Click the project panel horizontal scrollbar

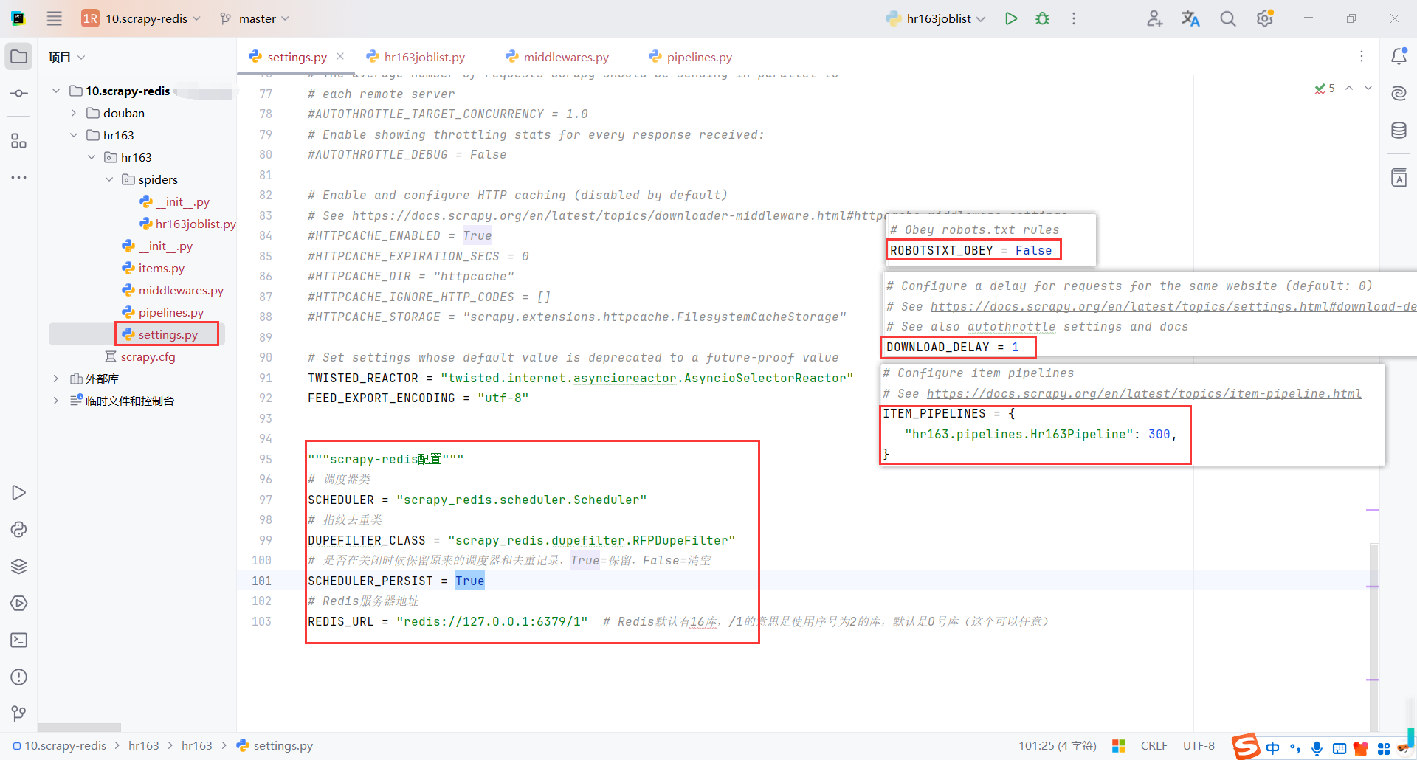[79, 728]
